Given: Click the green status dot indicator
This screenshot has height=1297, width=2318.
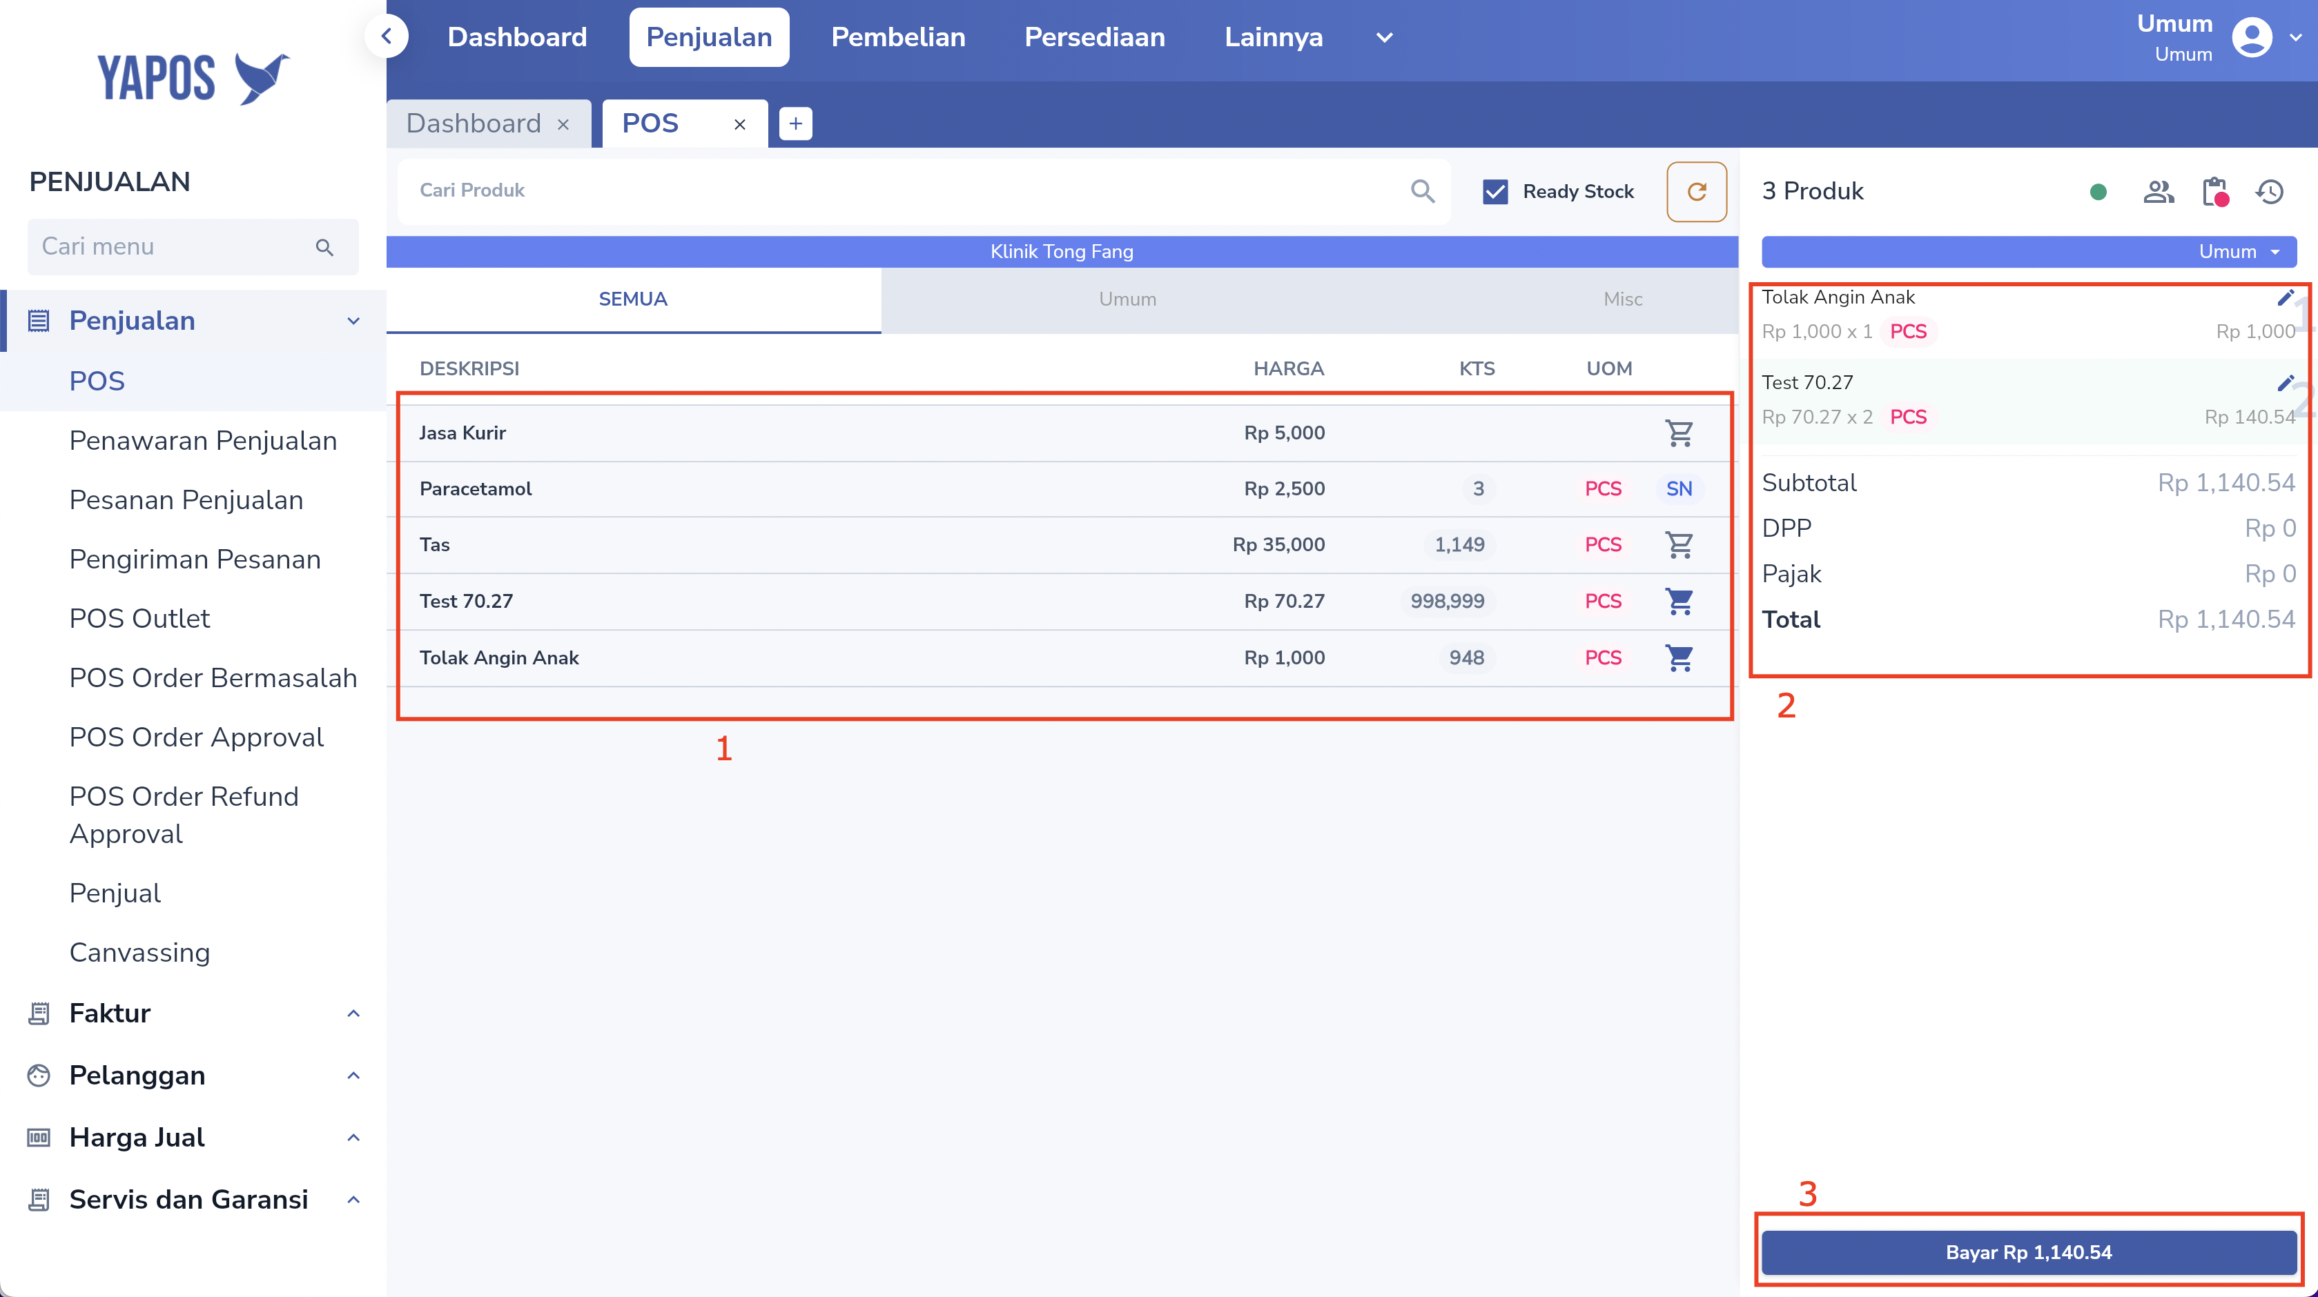Looking at the screenshot, I should tap(2098, 192).
